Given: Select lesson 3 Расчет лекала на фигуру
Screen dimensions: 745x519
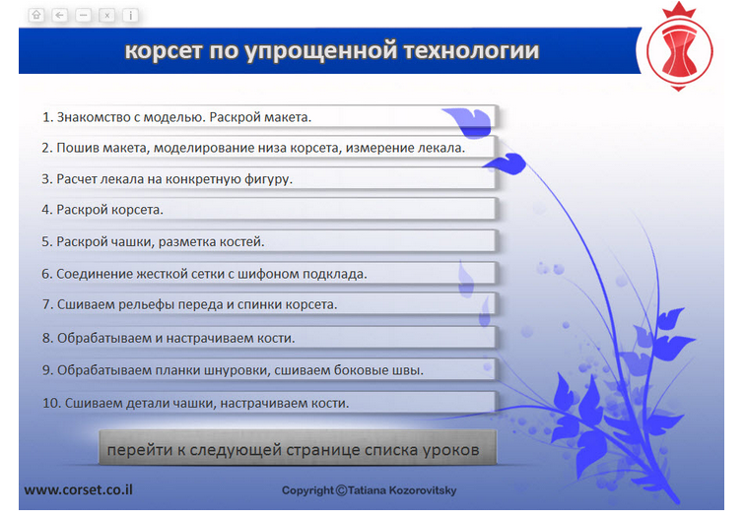Looking at the screenshot, I should click(268, 179).
